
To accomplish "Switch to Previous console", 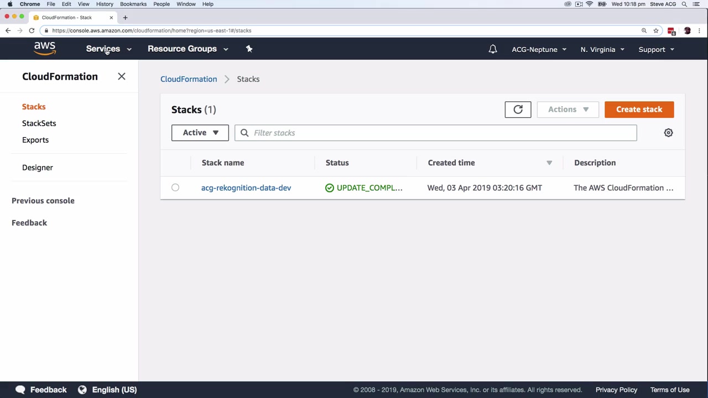I will (43, 201).
